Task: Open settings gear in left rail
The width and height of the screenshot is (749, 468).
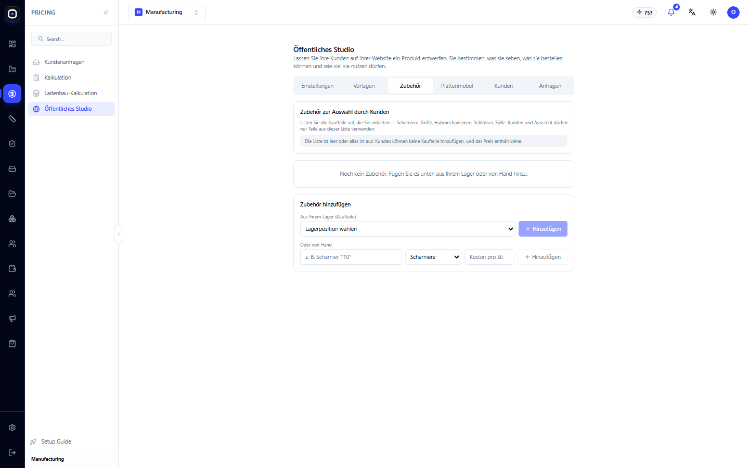Action: (12, 428)
